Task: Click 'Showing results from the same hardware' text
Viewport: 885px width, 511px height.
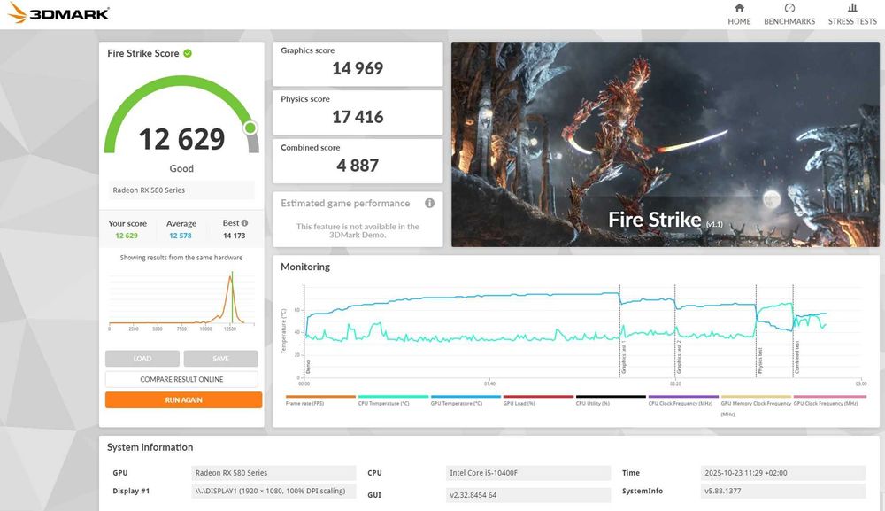Action: point(181,258)
